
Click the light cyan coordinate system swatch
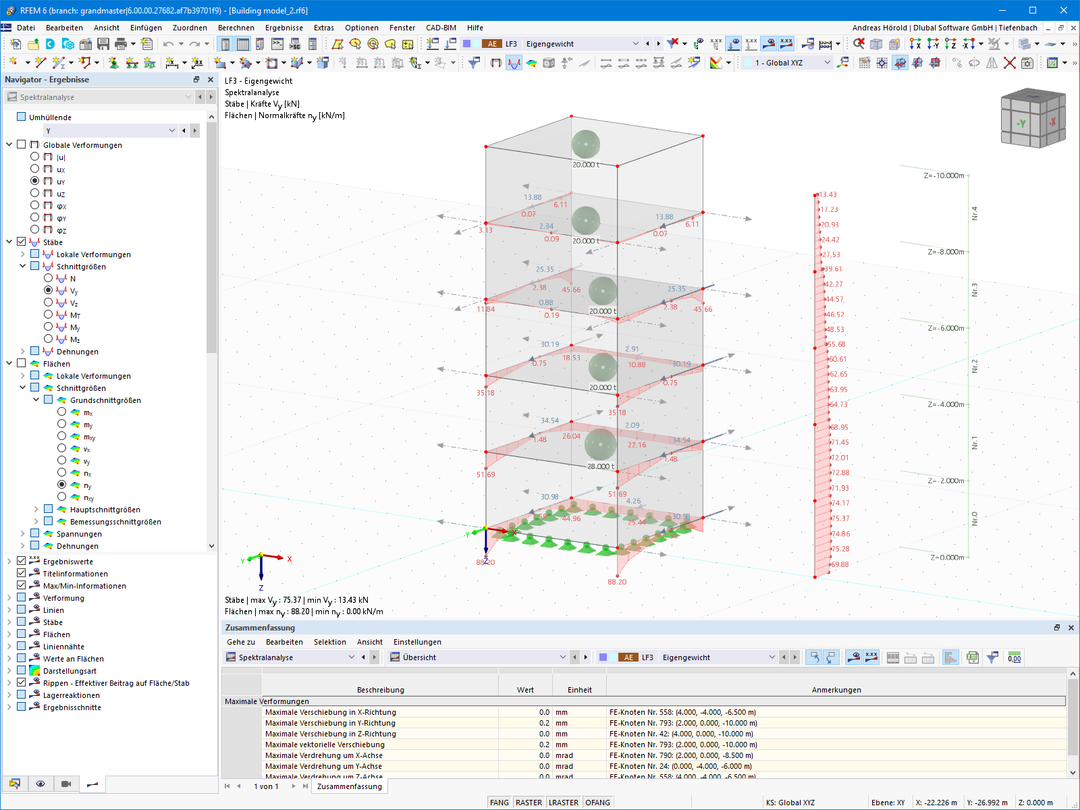(x=748, y=63)
